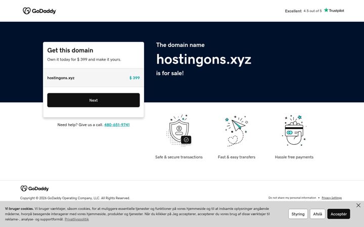Click the 'is for sale!' text

tap(170, 73)
